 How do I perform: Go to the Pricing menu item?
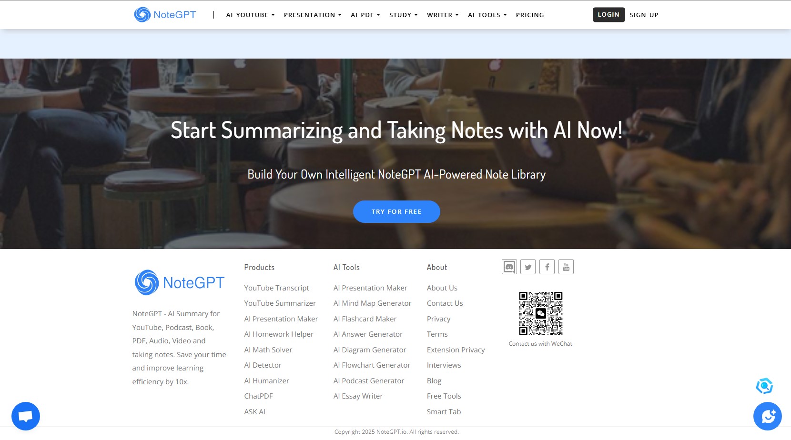(x=530, y=15)
